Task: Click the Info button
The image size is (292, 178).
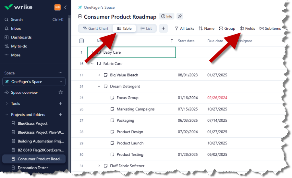Action: tap(167, 16)
